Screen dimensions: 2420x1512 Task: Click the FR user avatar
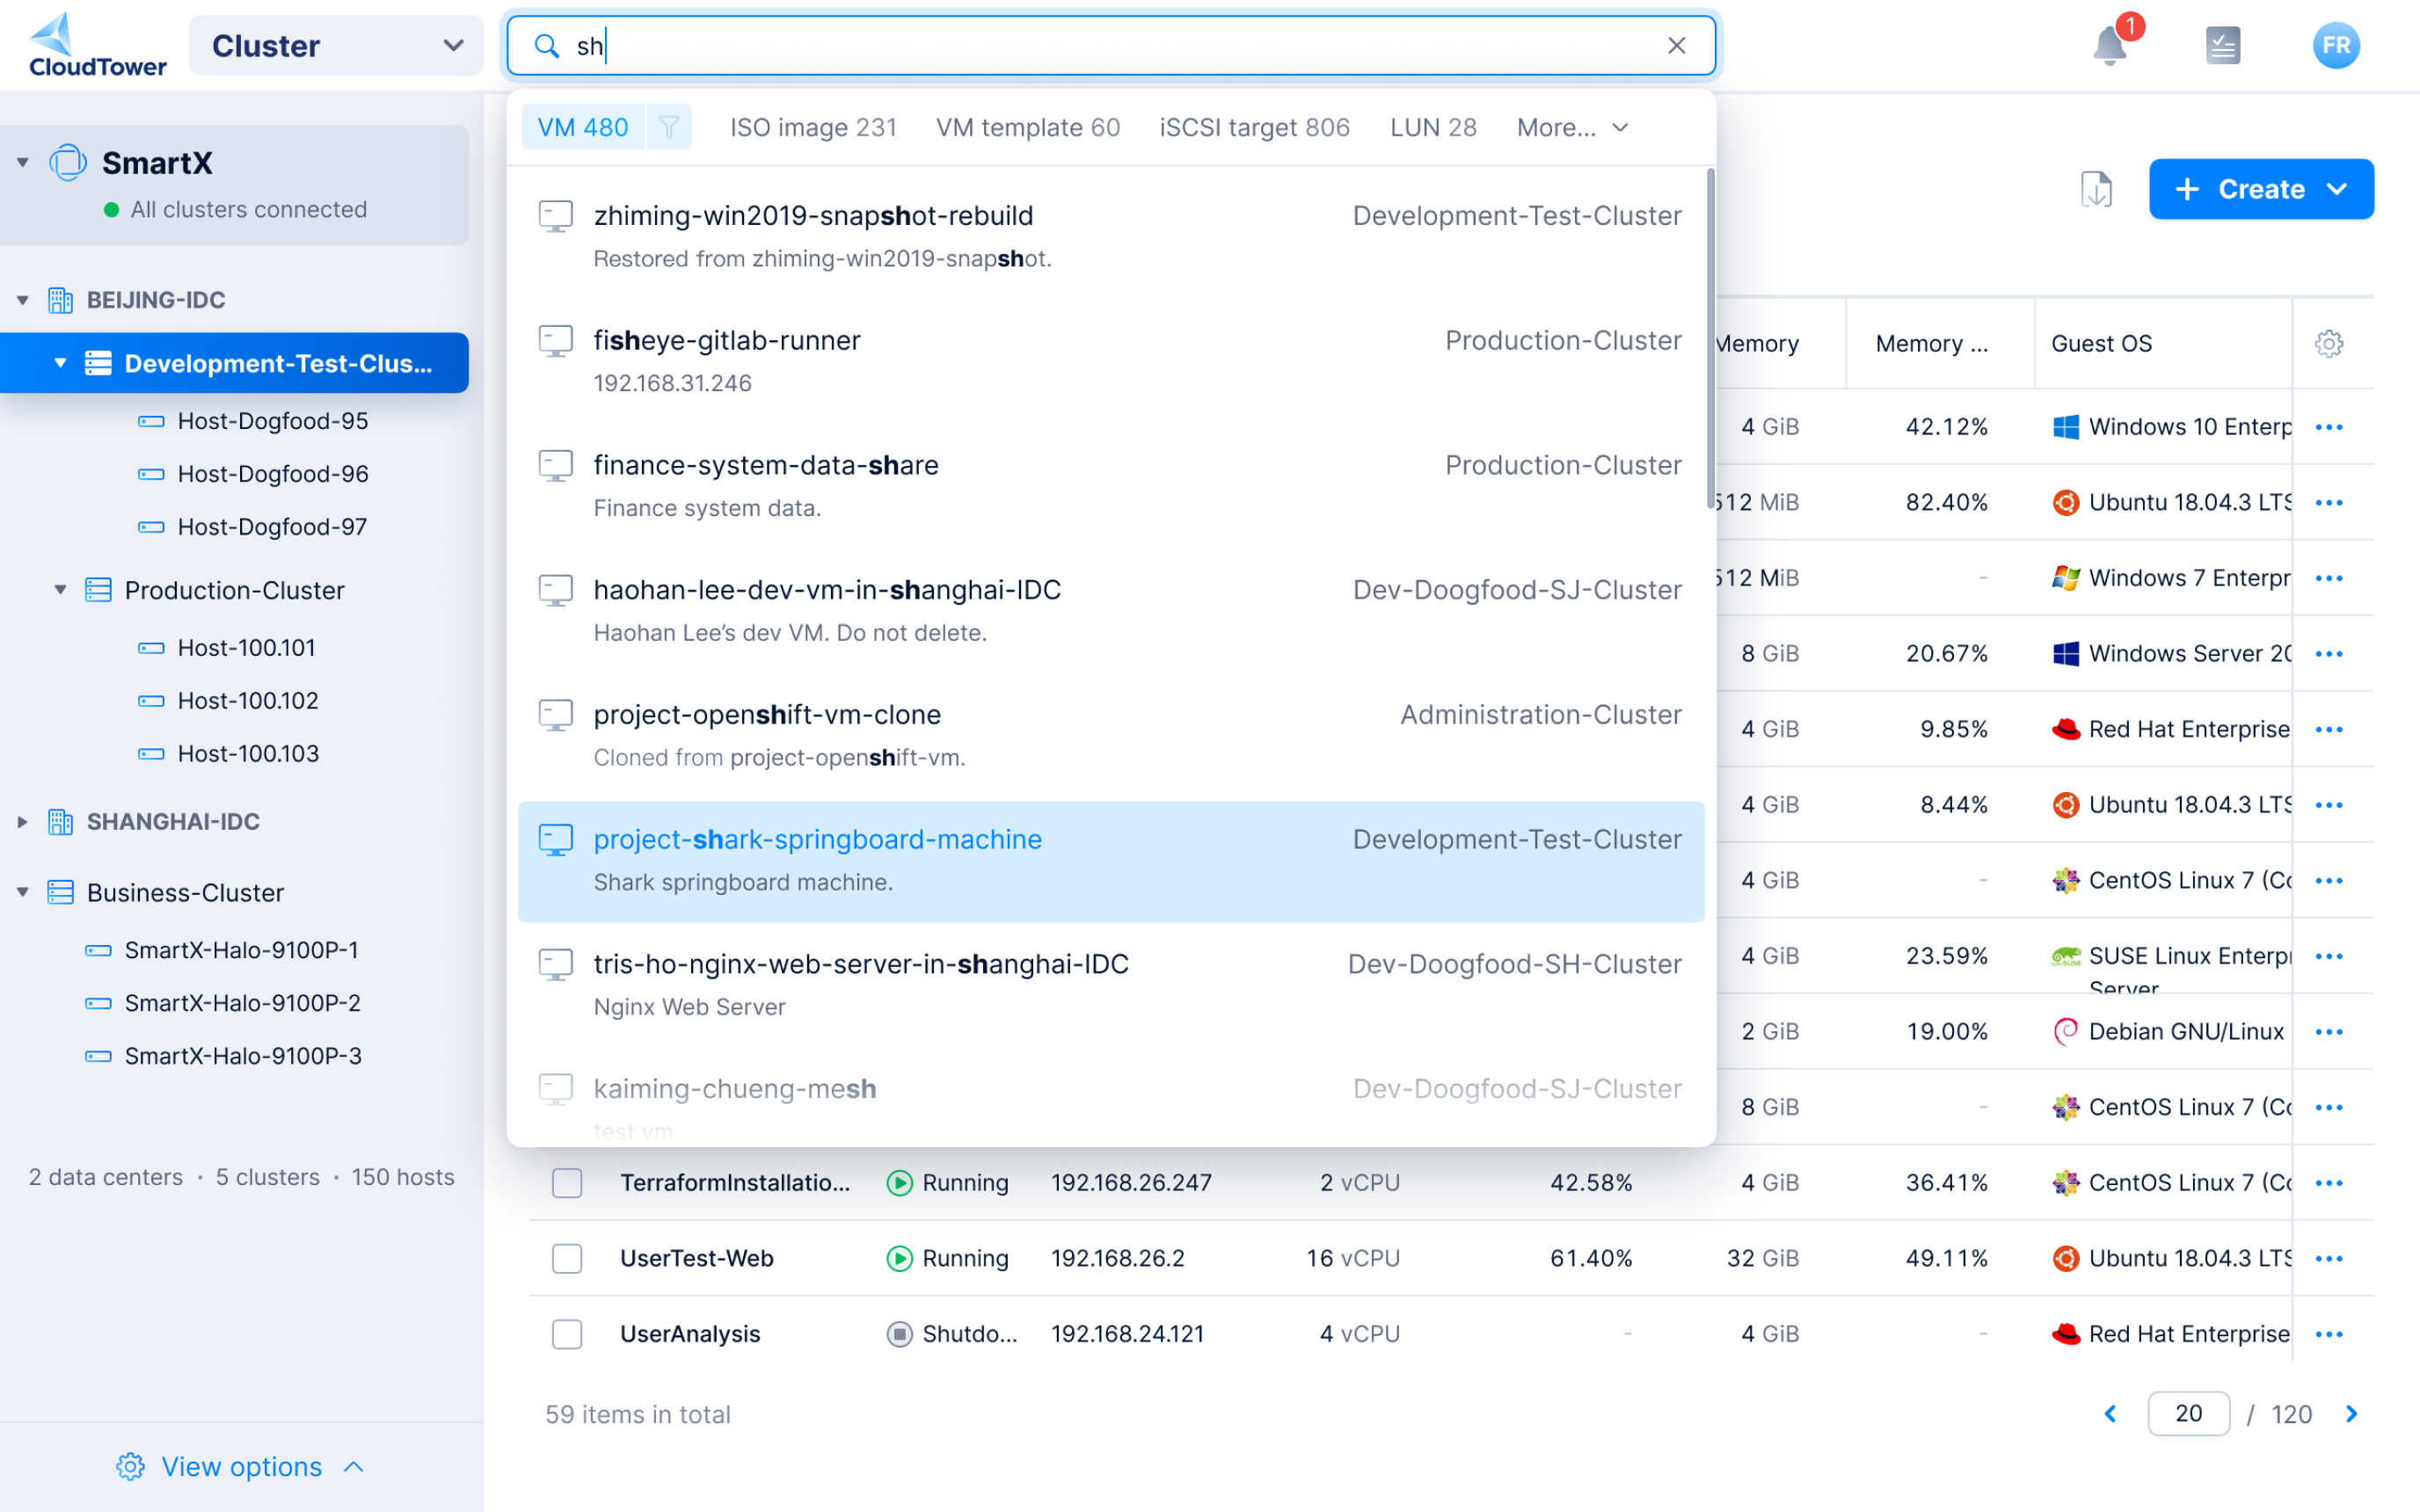coord(2335,46)
